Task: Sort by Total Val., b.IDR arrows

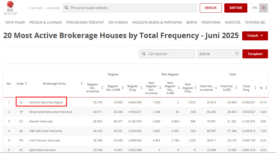Action: point(236,88)
